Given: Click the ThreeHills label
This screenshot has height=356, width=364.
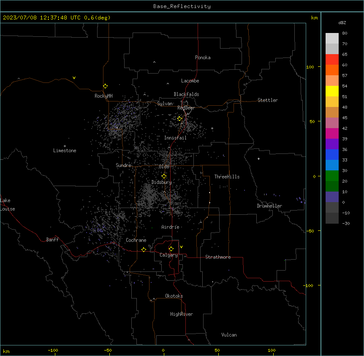Looking at the screenshot, I should pyautogui.click(x=227, y=177).
